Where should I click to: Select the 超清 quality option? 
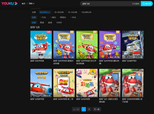click(x=50, y=23)
